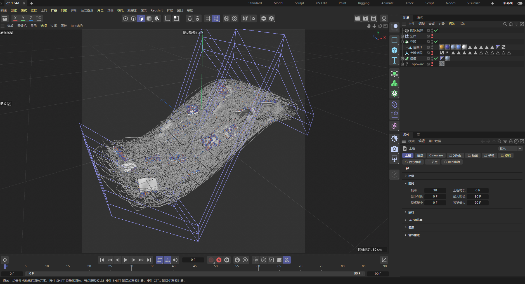Click the orange material tag on 空白.1
The image size is (525, 284).
[x=442, y=47]
